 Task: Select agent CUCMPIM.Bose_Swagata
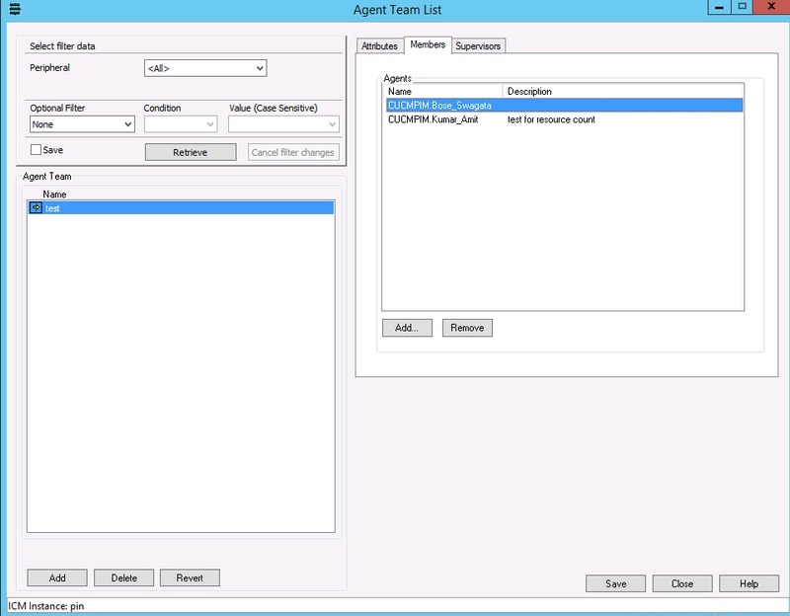click(564, 106)
